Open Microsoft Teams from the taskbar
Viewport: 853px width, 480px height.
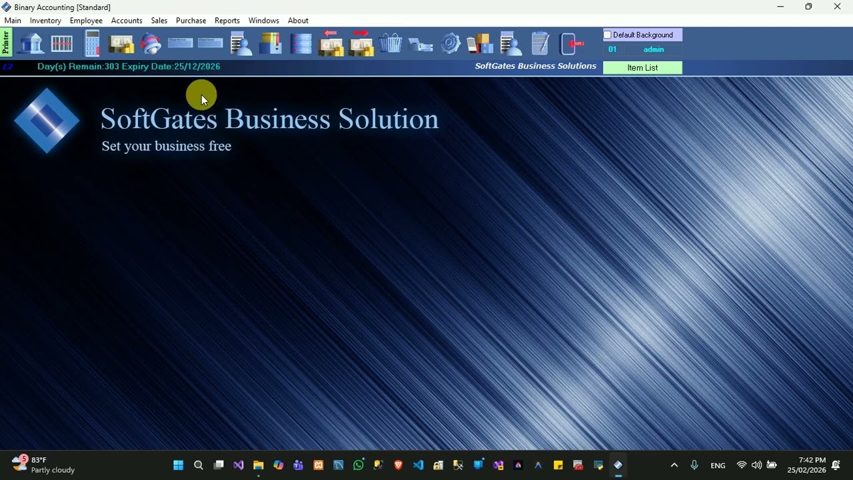point(299,465)
